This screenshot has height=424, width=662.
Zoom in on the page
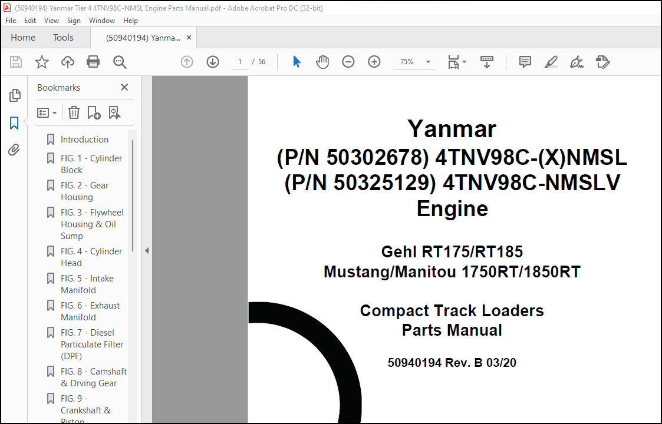click(374, 61)
